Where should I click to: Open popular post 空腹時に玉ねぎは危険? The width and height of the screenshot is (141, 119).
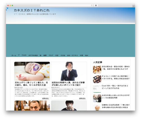tap(116, 106)
